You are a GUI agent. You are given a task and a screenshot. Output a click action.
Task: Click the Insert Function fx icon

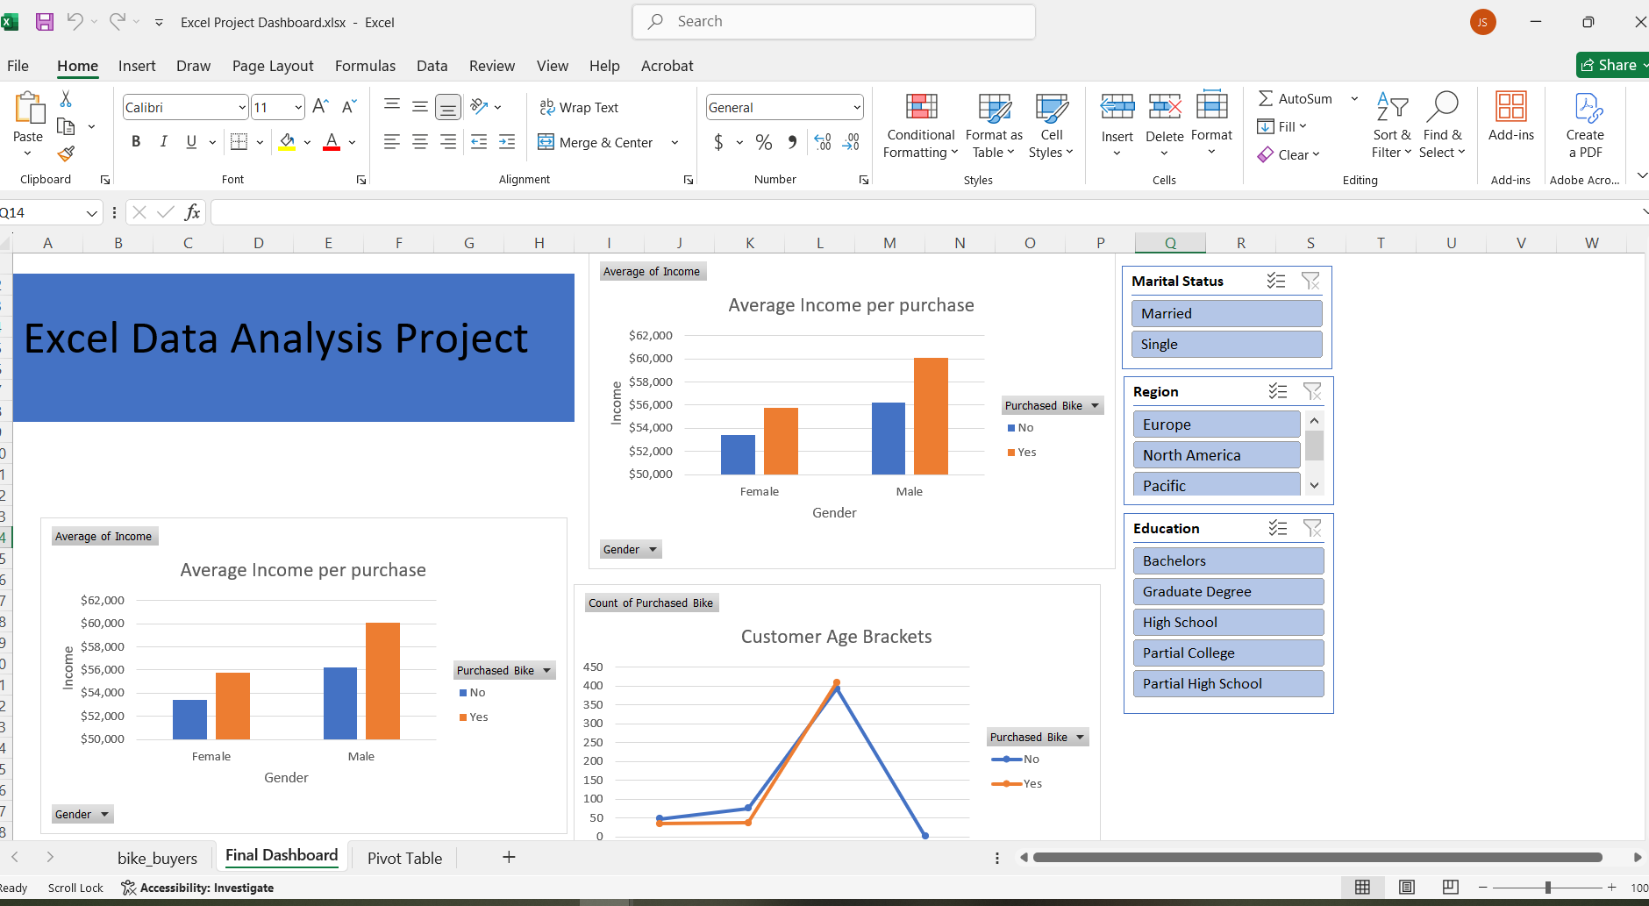[x=193, y=212]
